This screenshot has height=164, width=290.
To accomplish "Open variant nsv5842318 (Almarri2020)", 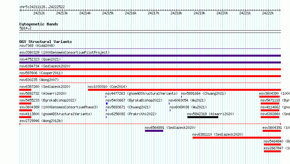I will pyautogui.click(x=210, y=114).
